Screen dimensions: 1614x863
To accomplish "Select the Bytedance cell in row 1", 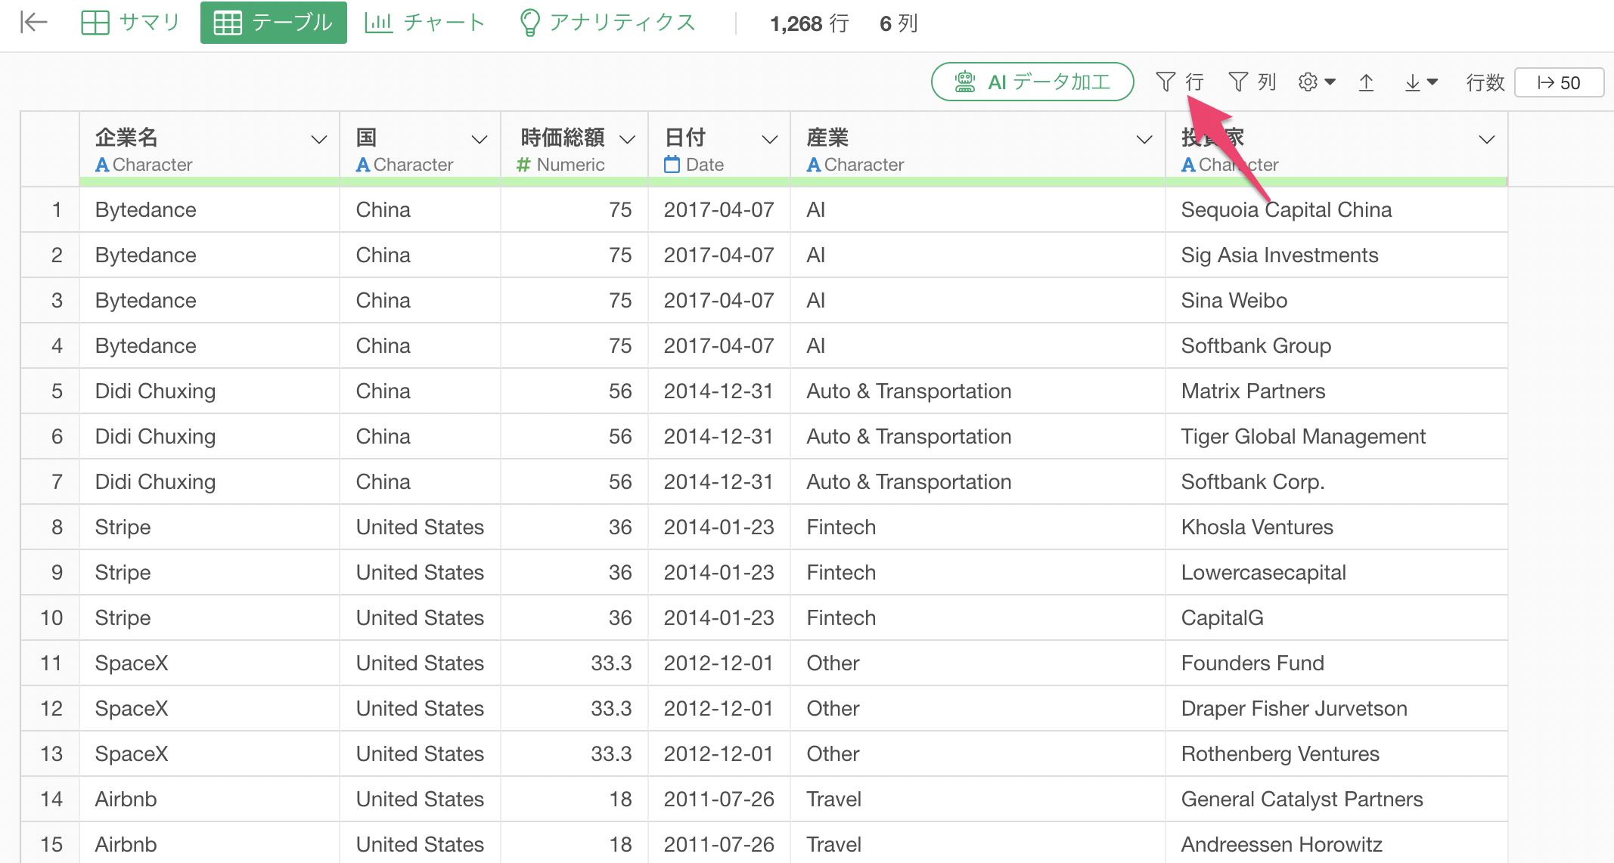I will [x=210, y=209].
